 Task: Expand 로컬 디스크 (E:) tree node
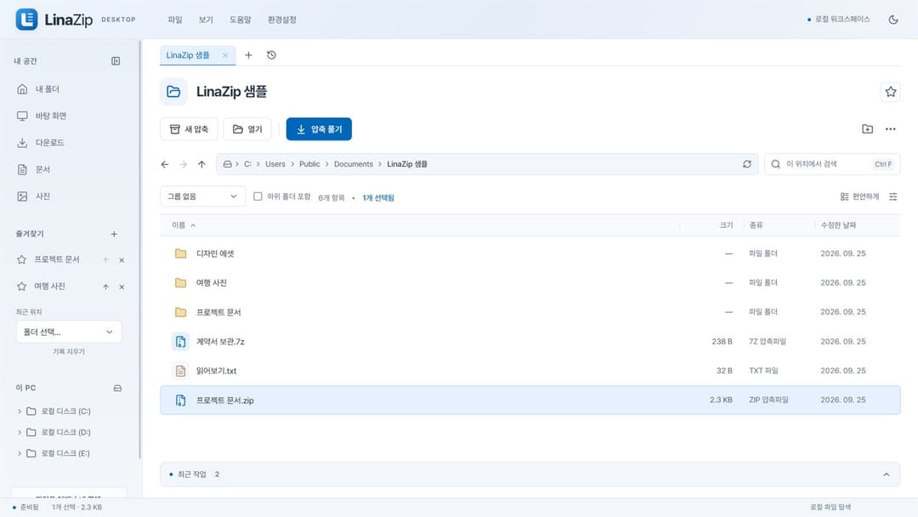pos(20,454)
